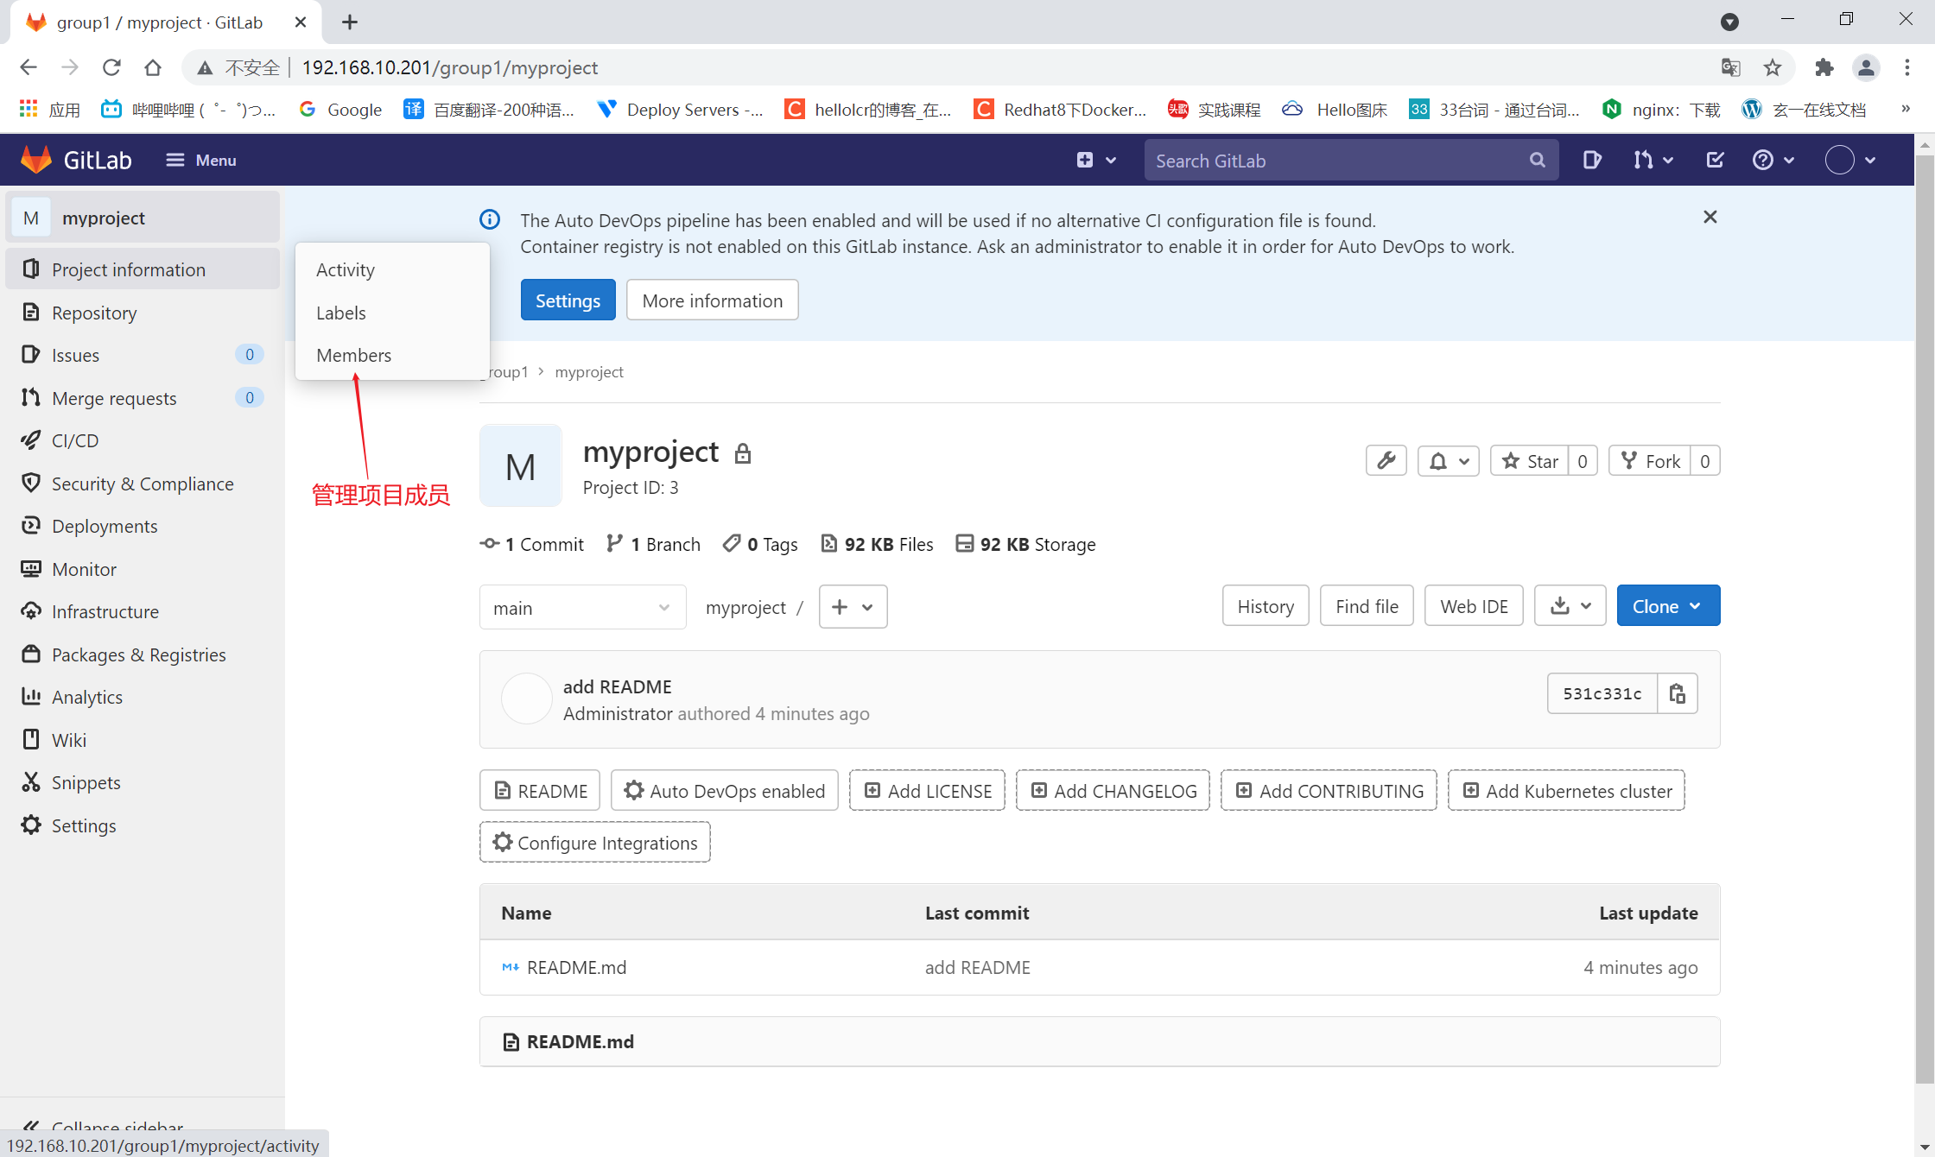Viewport: 1935px width, 1157px height.
Task: Bookmark page with the star icon
Action: pos(1773,67)
